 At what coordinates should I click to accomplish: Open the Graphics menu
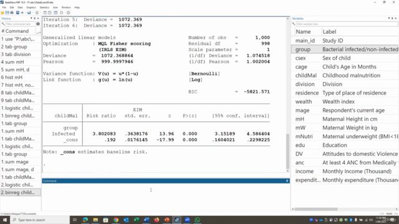(x=31, y=7)
